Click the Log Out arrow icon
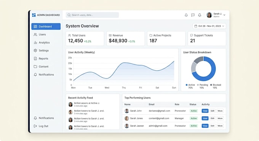The width and height of the screenshot is (259, 141). pos(35,126)
